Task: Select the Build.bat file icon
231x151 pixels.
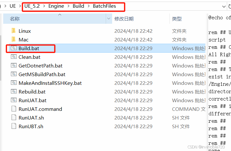Action: pos(14,48)
